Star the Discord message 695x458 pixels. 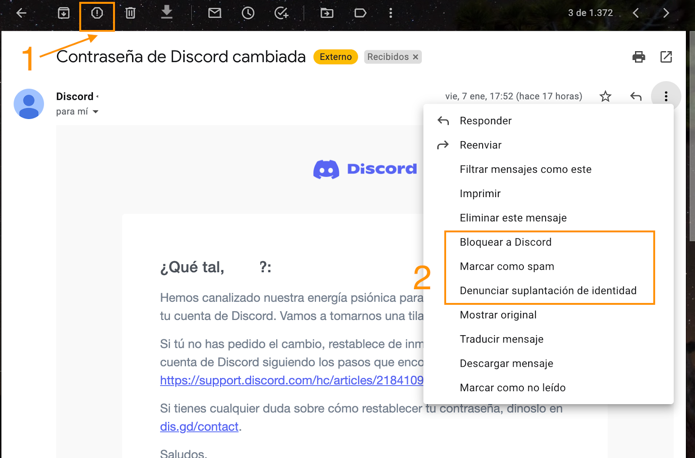point(606,96)
